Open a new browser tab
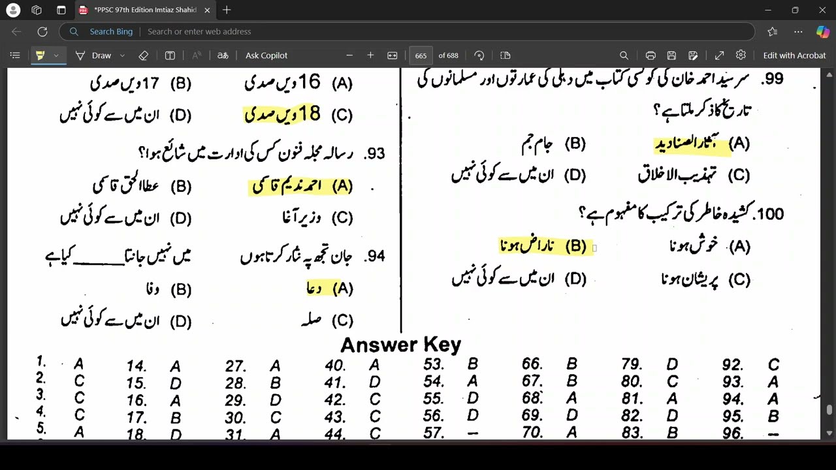This screenshot has width=836, height=470. [227, 10]
